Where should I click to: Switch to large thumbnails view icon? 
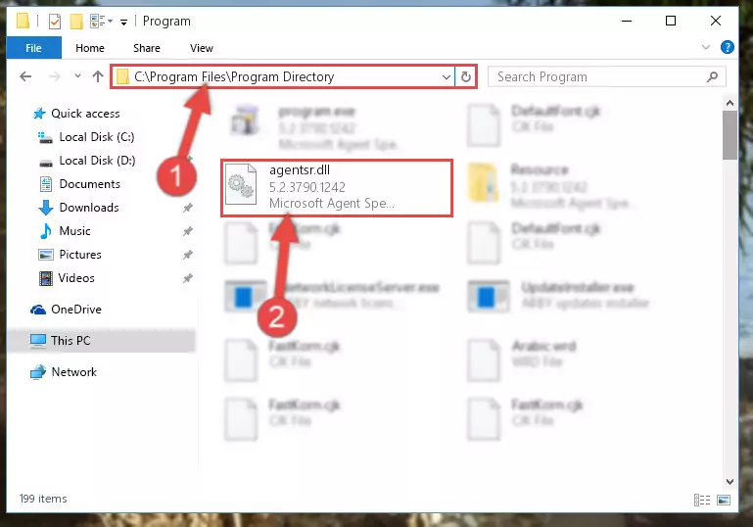point(724,501)
